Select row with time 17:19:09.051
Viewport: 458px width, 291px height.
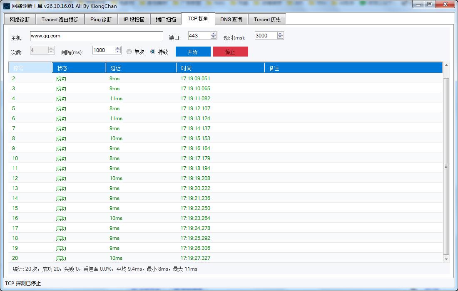point(225,79)
